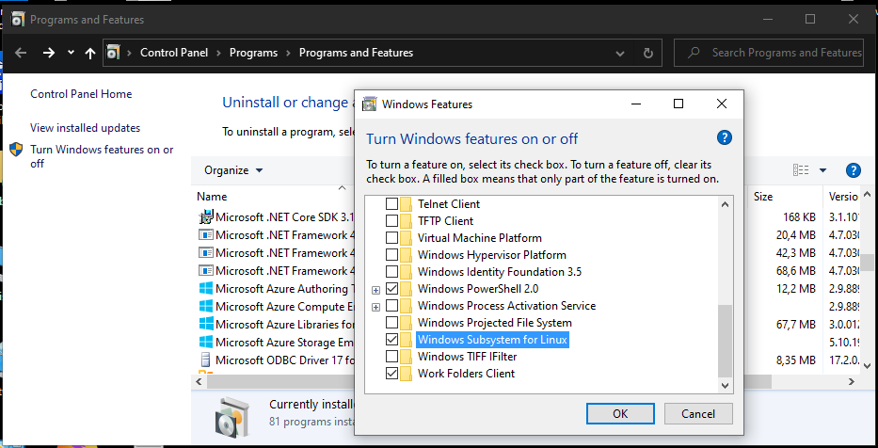
Task: Select Telnet Client feature label
Action: coord(449,204)
